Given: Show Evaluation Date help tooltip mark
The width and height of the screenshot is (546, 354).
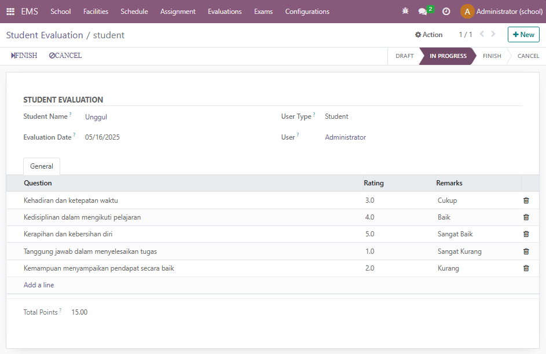Looking at the screenshot, I should [74, 135].
